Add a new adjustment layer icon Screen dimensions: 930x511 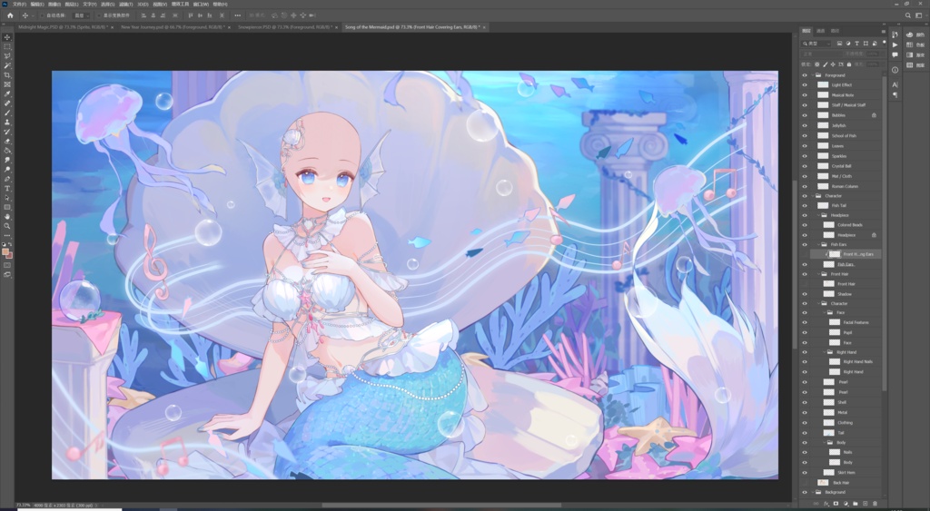coord(846,504)
